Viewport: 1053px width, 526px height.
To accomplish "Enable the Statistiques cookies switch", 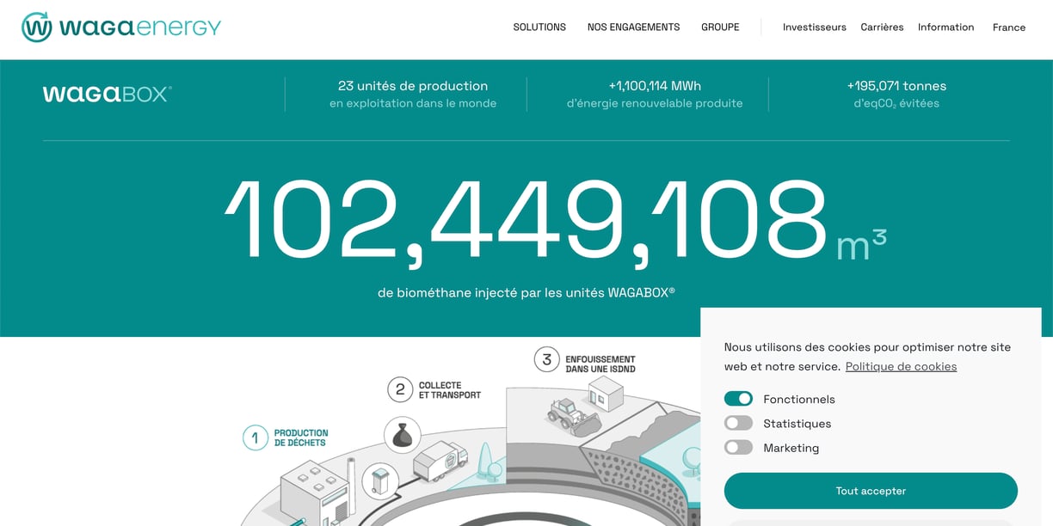I will pos(738,423).
